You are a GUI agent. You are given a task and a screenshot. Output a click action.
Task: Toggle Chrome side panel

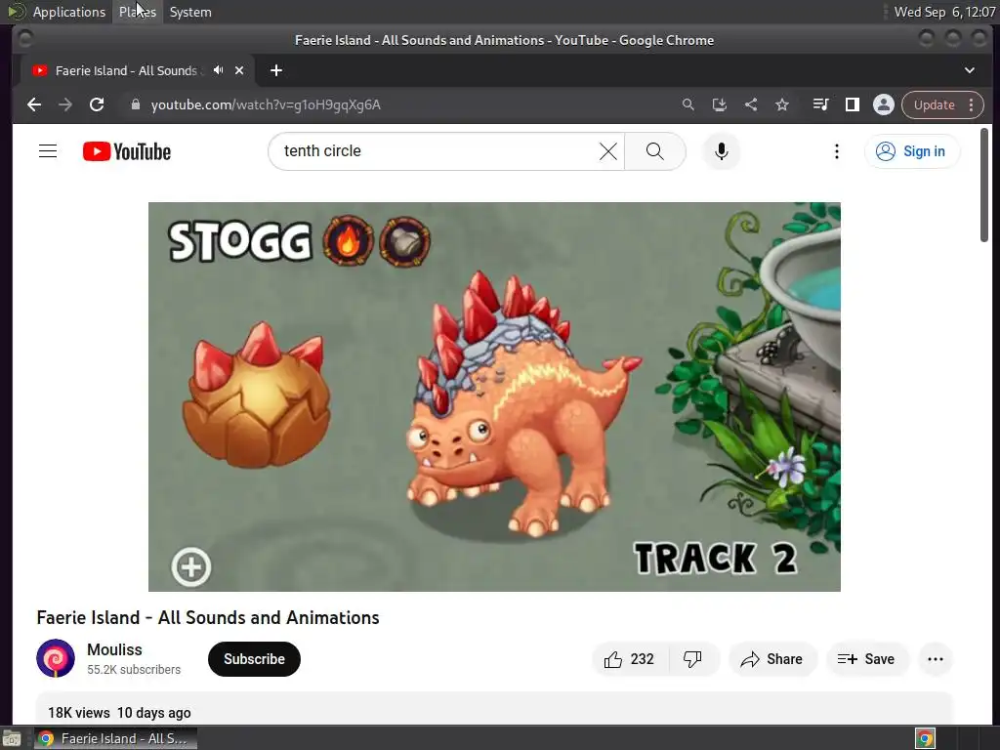pyautogui.click(x=852, y=104)
